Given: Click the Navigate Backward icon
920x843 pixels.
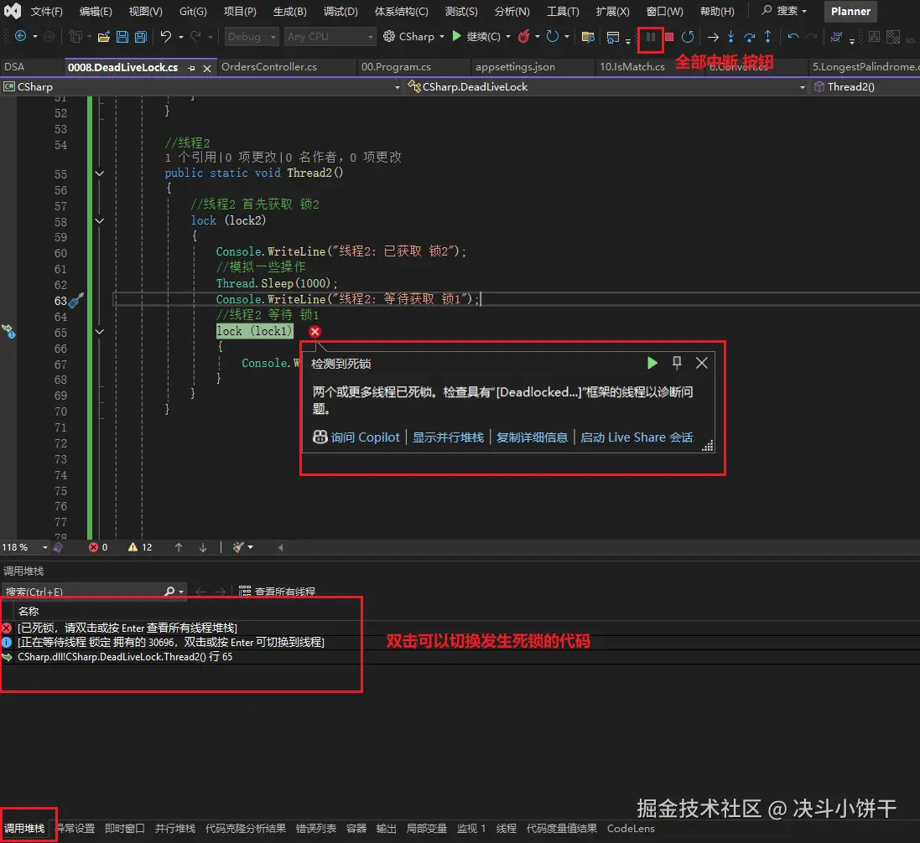Looking at the screenshot, I should (20, 36).
